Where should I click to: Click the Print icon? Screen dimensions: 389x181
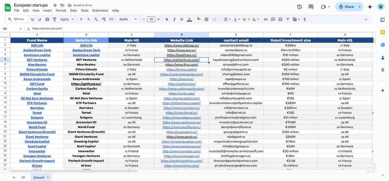47,19
